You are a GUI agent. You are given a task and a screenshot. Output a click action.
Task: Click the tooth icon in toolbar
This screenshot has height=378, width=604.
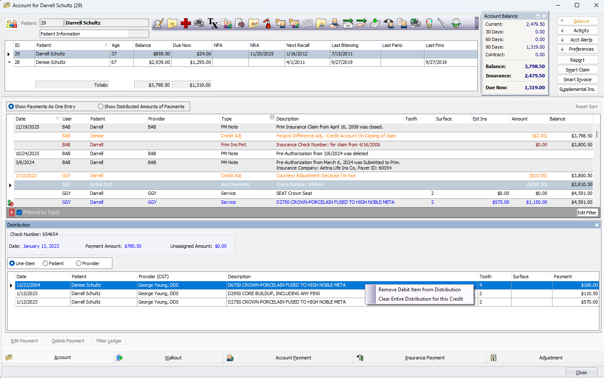pyautogui.click(x=429, y=23)
